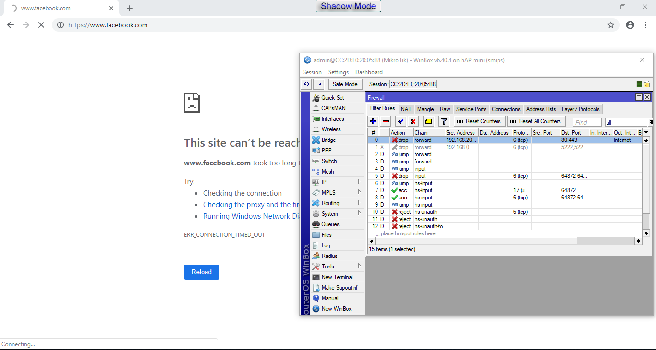Viewport: 656px width, 350px height.
Task: Open WinBox Dashboard menu
Action: pyautogui.click(x=369, y=72)
